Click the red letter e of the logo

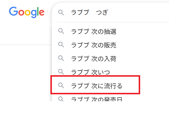tap(42, 12)
